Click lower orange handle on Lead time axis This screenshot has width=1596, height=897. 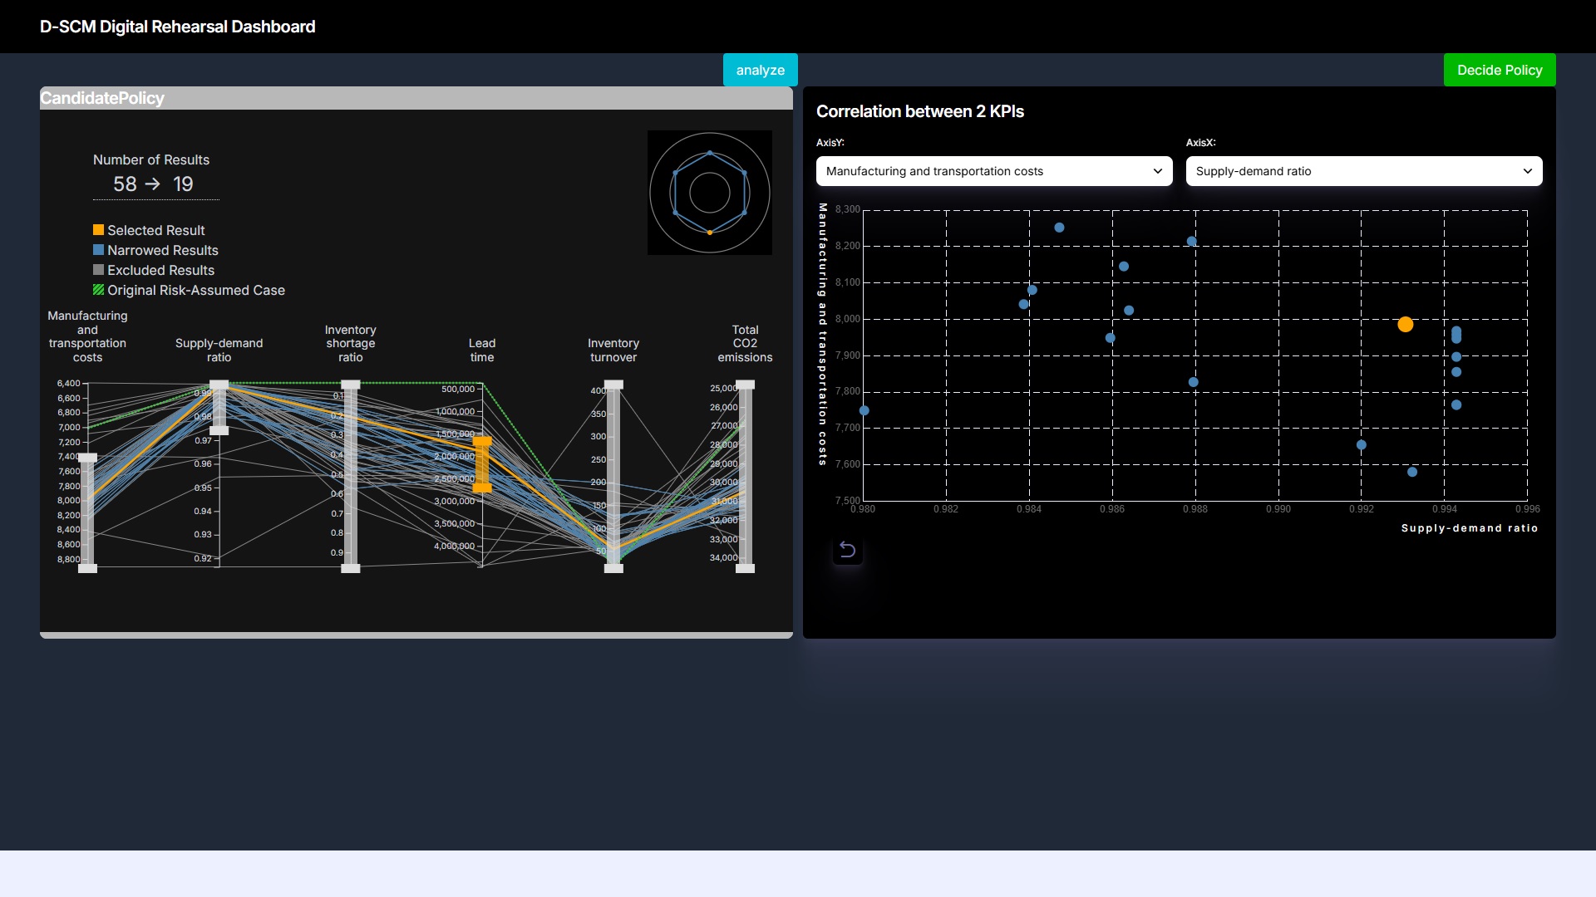click(482, 488)
